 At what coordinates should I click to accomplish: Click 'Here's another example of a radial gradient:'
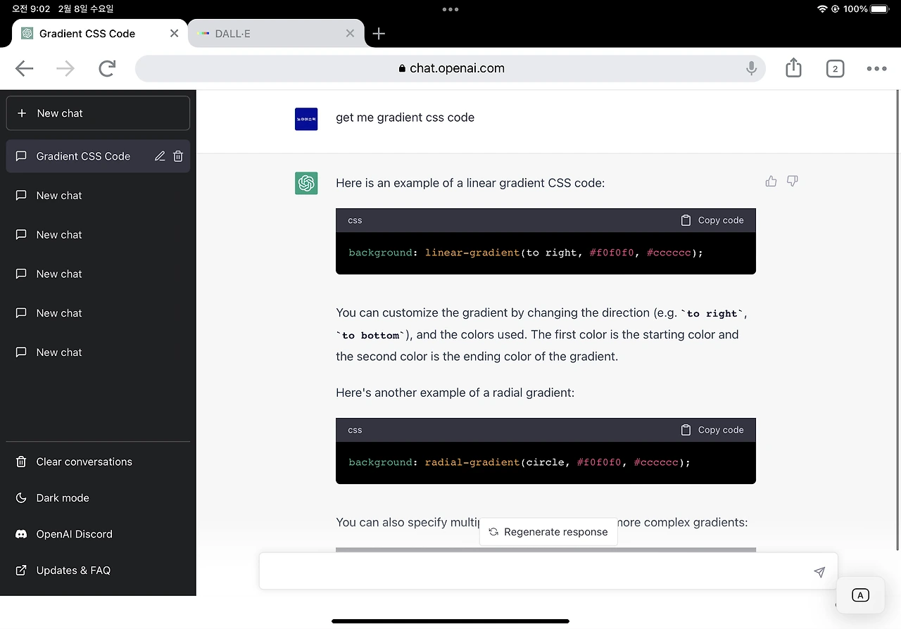click(455, 393)
